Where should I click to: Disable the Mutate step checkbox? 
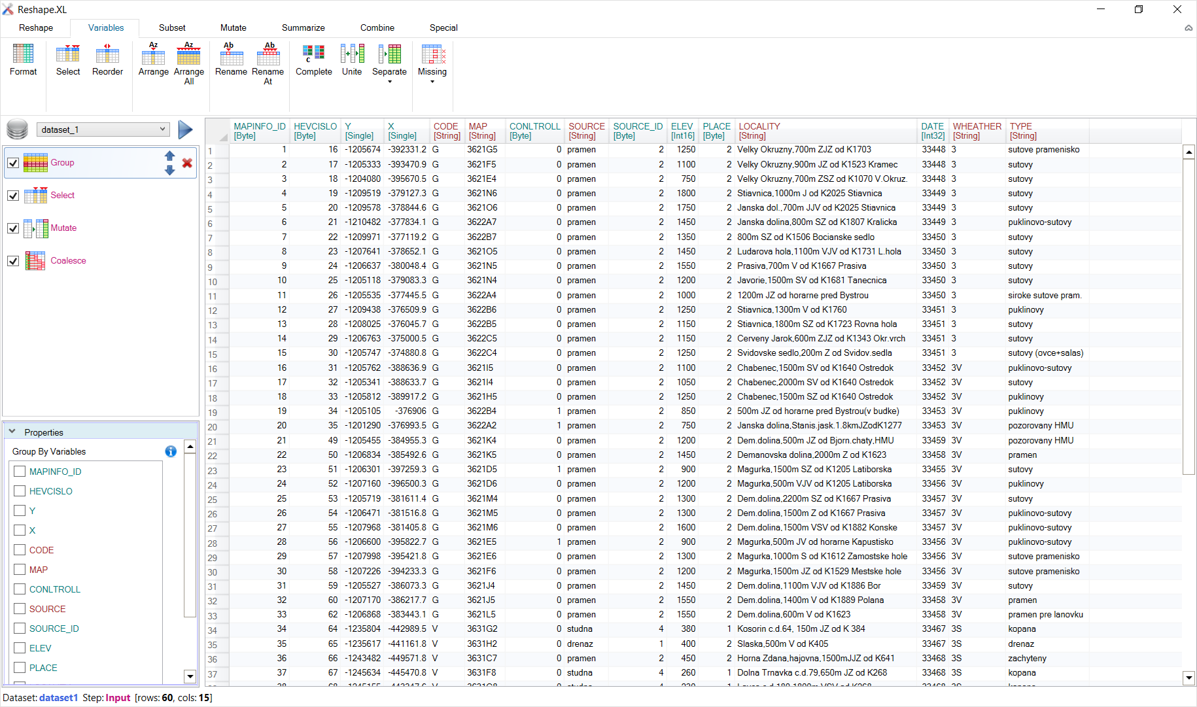pos(13,228)
